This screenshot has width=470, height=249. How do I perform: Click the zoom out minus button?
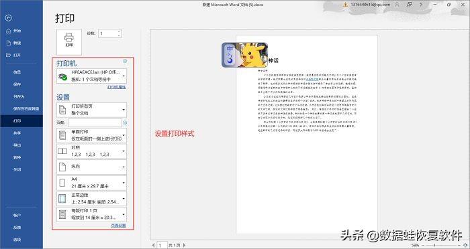[x=423, y=246]
